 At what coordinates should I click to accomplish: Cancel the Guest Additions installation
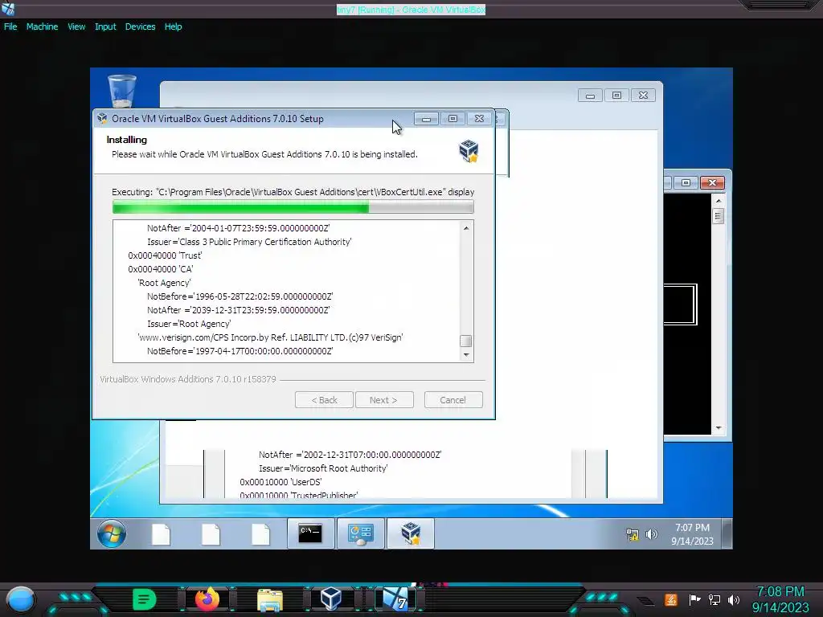coord(453,400)
